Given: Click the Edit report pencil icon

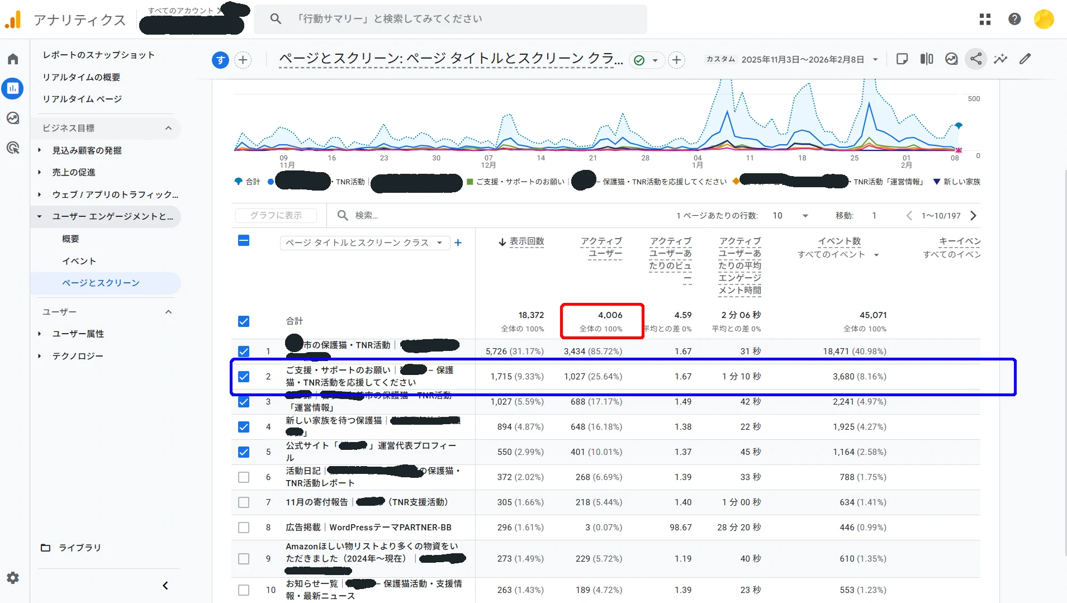Looking at the screenshot, I should [1025, 59].
